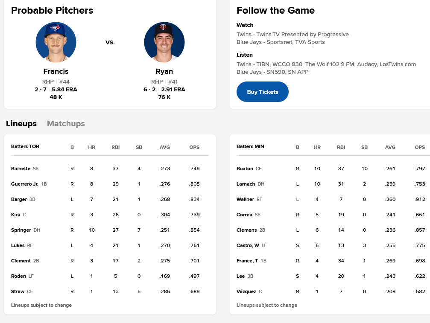This screenshot has height=323, width=430.
Task: Open Bichette's player profile link
Action: 20,169
